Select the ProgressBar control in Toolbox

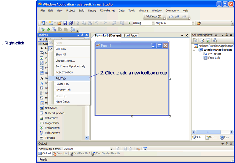pyautogui.click(x=51, y=123)
